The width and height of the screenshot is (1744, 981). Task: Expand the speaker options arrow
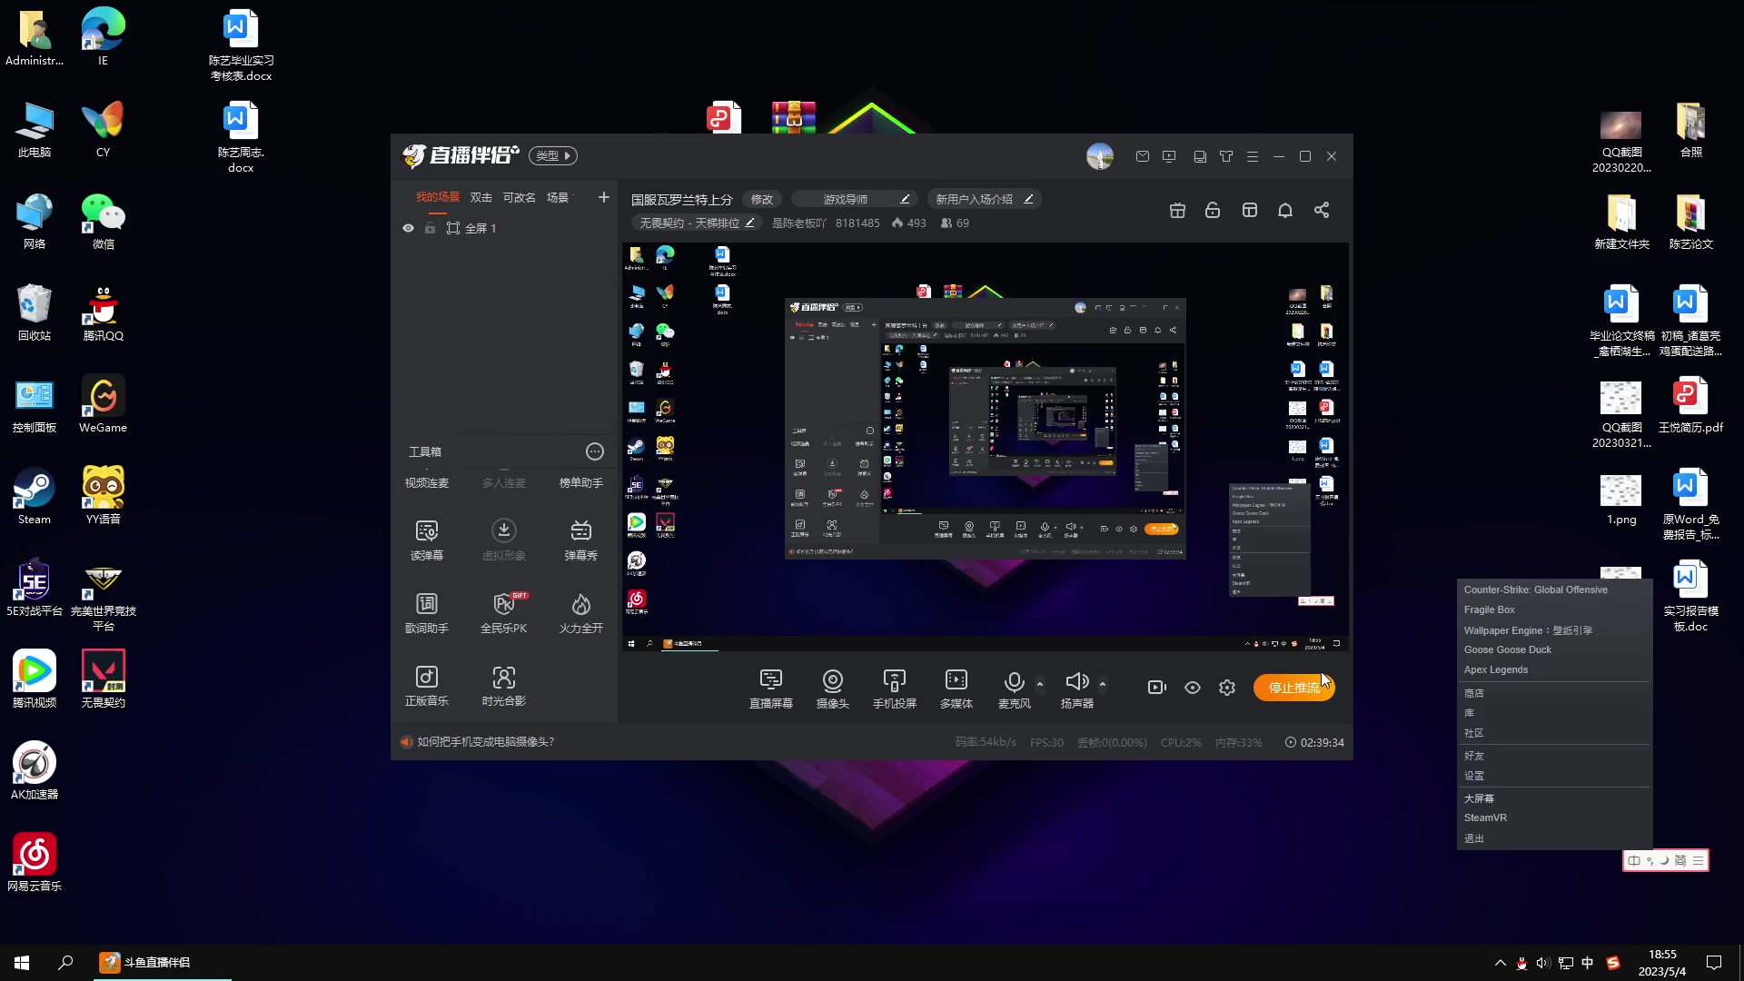click(1102, 683)
